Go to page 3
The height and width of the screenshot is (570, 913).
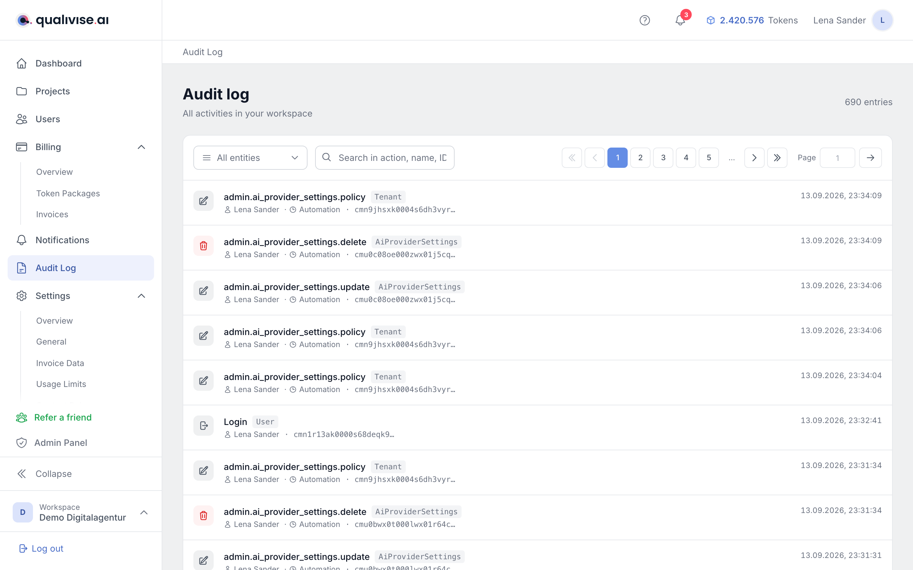coord(663,158)
